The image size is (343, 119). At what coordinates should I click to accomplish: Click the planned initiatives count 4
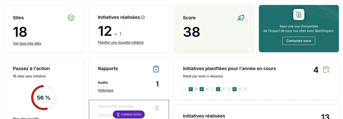click(316, 70)
